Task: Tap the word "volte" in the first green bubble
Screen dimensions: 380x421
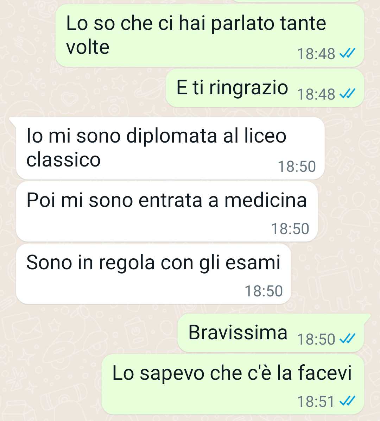Action: point(88,47)
